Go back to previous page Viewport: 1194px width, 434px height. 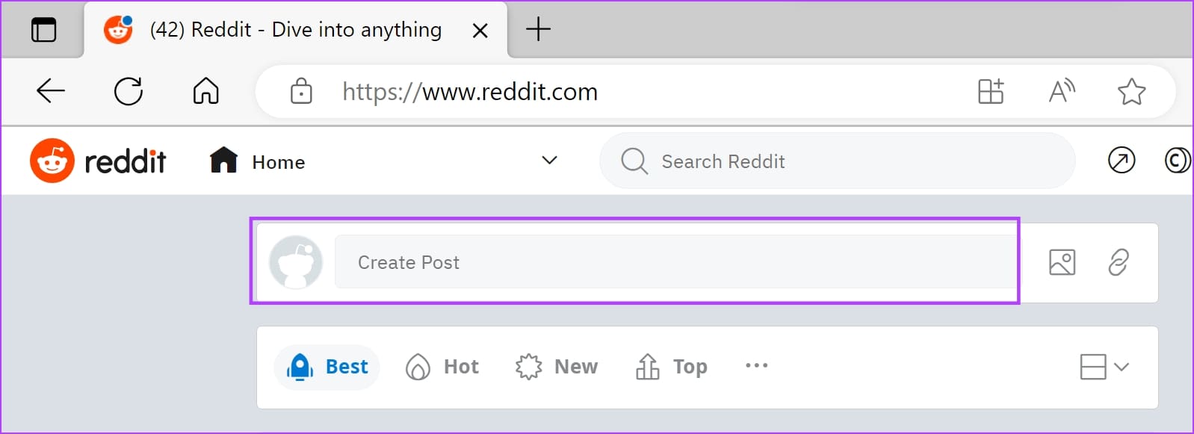point(51,91)
